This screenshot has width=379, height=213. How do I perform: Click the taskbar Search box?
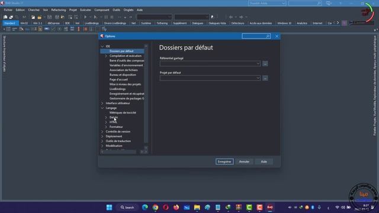(128, 207)
